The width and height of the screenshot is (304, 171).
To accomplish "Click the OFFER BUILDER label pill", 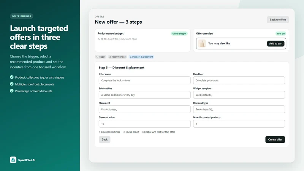I will 22,16.
